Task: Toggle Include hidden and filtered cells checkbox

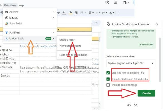Action: tap(108, 79)
